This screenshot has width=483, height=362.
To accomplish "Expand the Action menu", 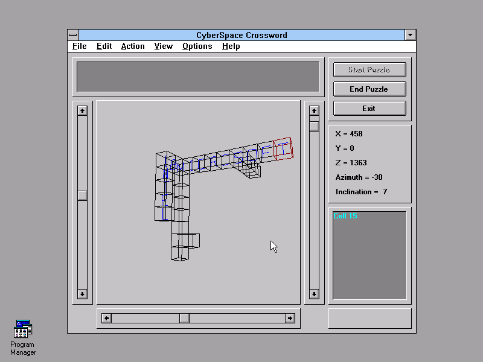I will tap(132, 46).
